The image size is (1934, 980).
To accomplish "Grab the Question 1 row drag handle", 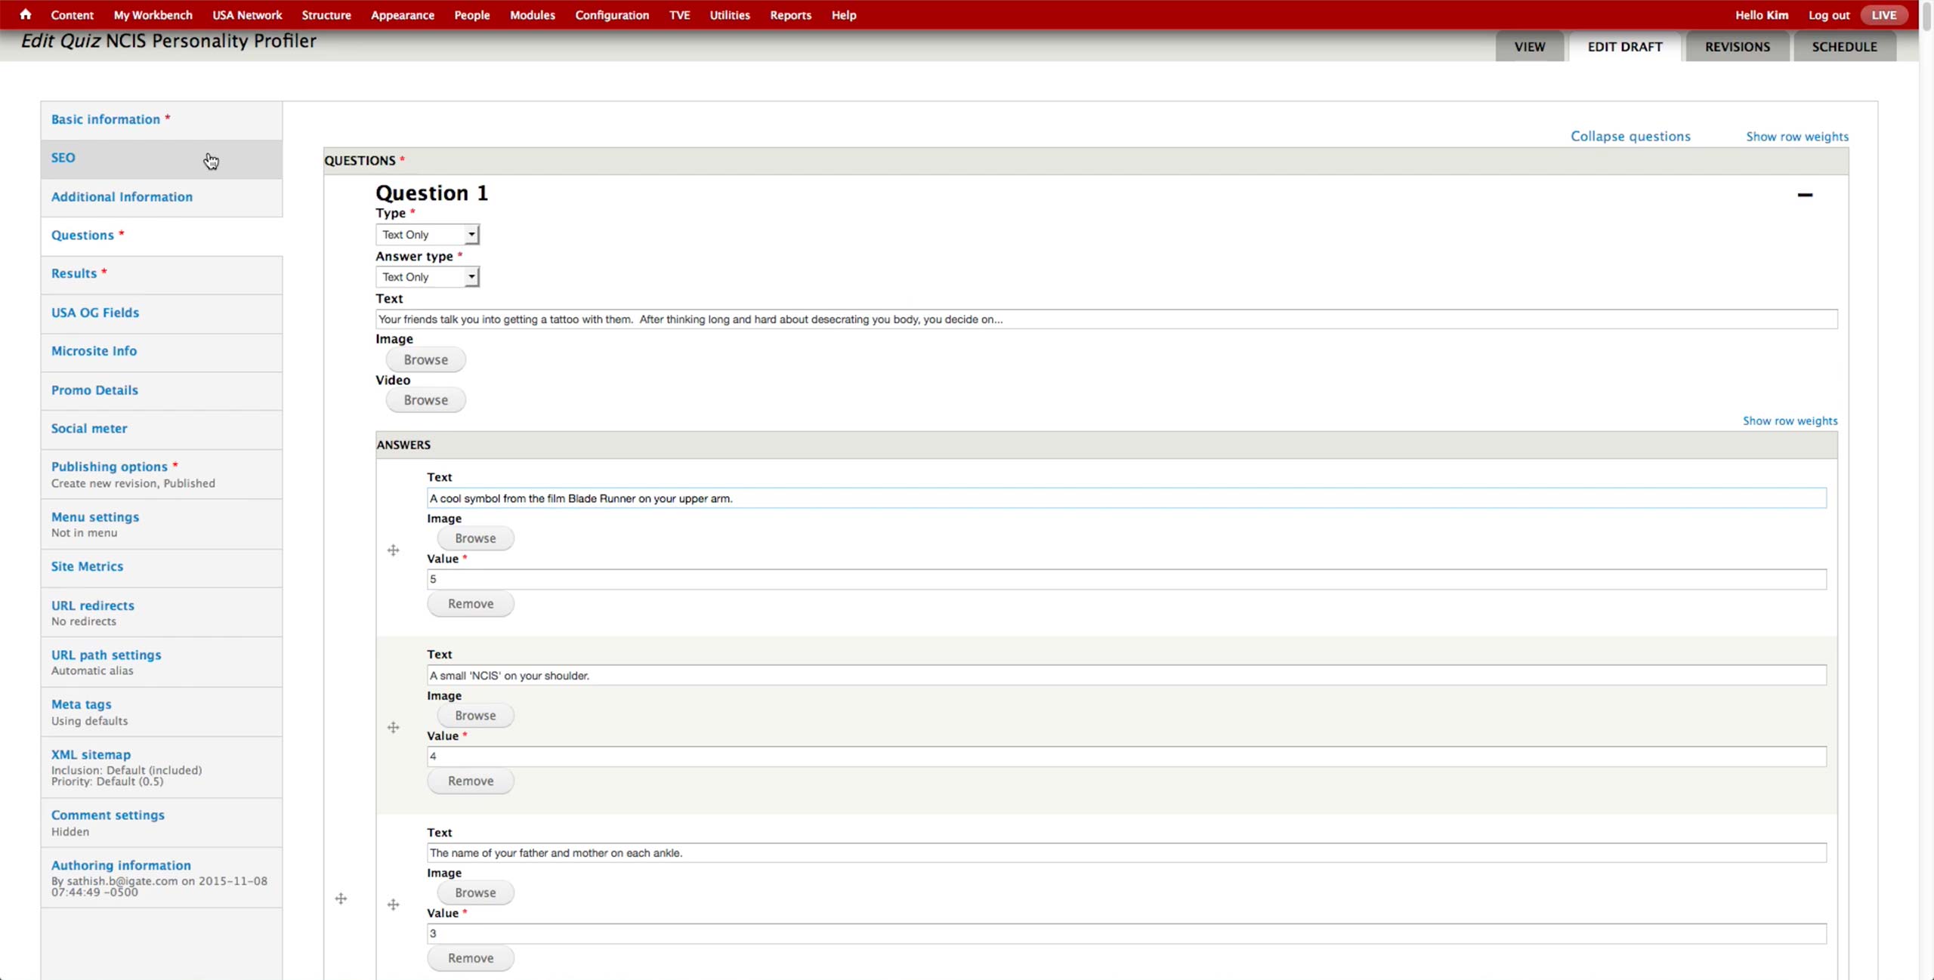I will (x=341, y=898).
